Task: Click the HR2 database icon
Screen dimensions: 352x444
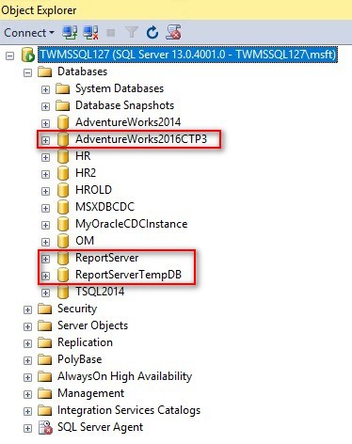Action: click(x=63, y=173)
